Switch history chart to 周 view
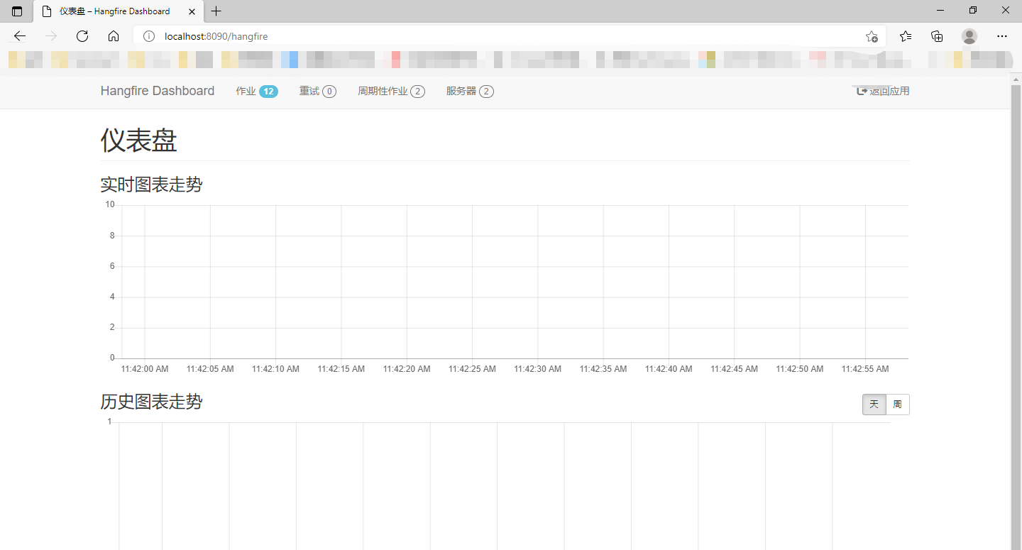The width and height of the screenshot is (1022, 550). pos(898,405)
